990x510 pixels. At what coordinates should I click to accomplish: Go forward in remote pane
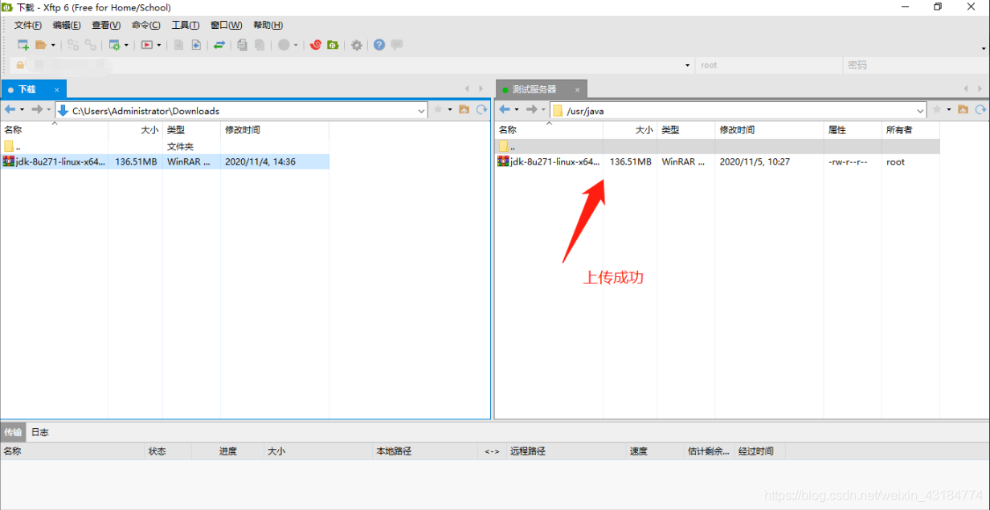point(531,110)
